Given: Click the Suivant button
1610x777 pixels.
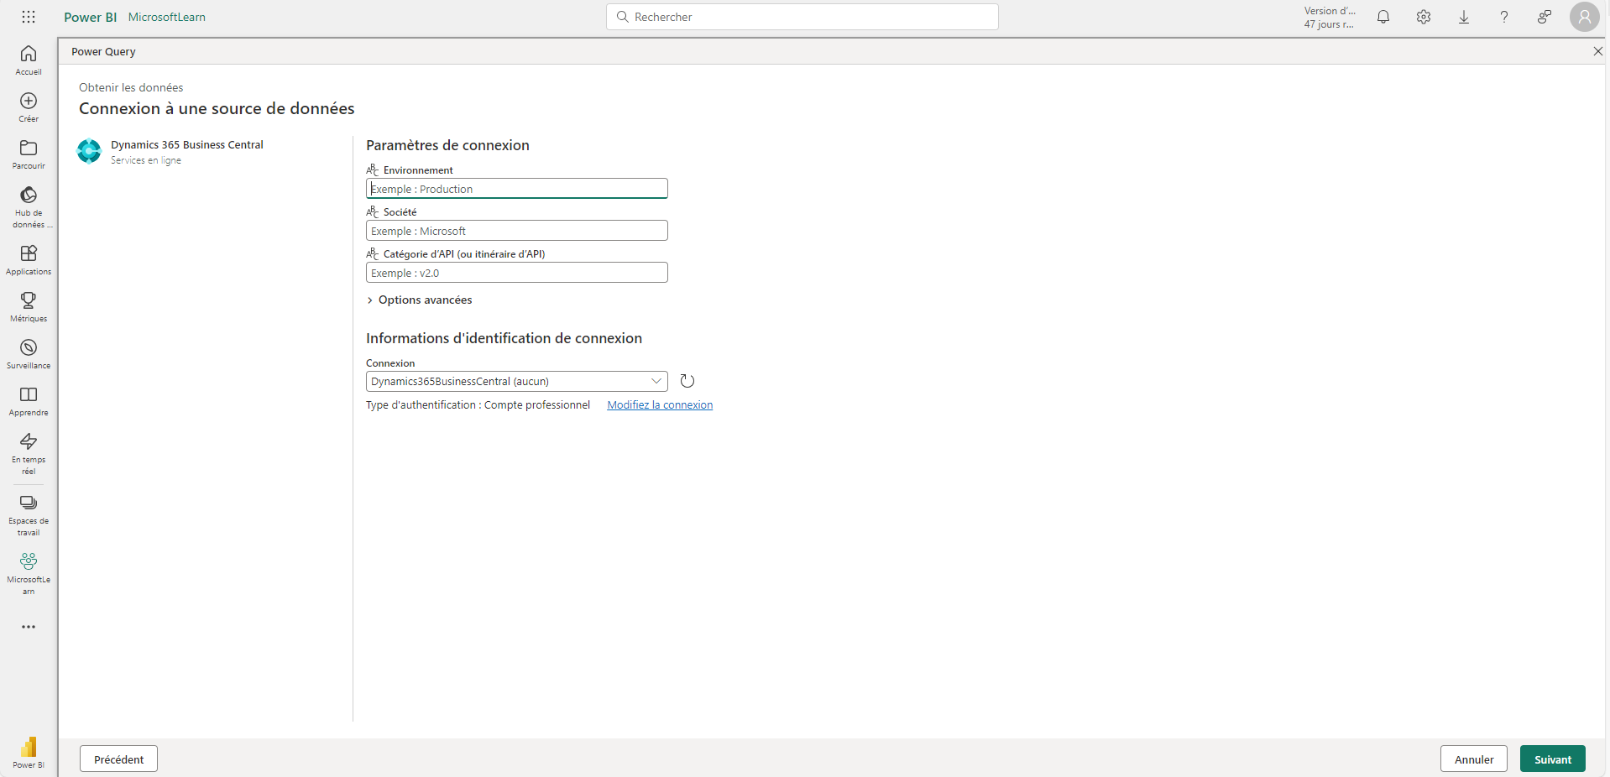Looking at the screenshot, I should click(1553, 759).
